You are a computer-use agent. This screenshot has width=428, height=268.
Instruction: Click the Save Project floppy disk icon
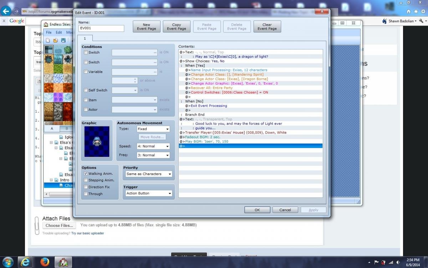coord(63,40)
